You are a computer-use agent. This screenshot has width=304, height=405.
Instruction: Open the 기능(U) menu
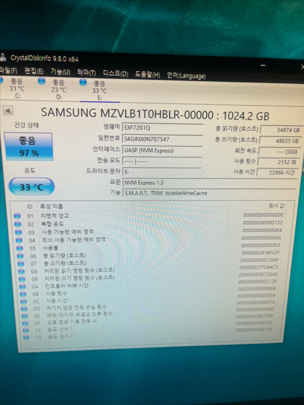pyautogui.click(x=60, y=72)
